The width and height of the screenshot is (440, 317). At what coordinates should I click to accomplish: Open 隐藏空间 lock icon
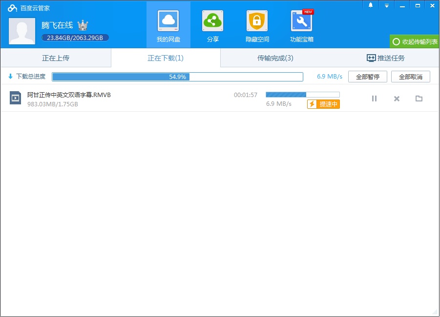pos(257,21)
